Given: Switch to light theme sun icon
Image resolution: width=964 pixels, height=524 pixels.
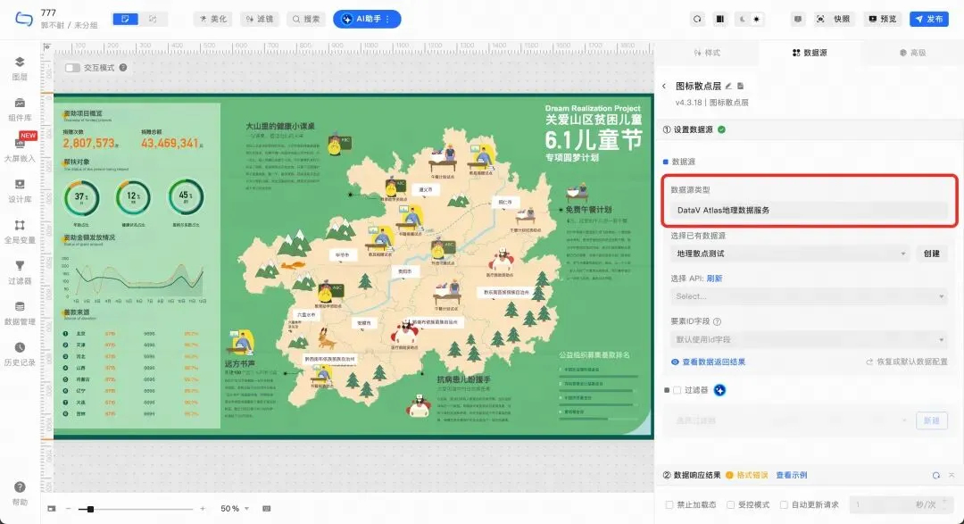Looking at the screenshot, I should (x=757, y=19).
